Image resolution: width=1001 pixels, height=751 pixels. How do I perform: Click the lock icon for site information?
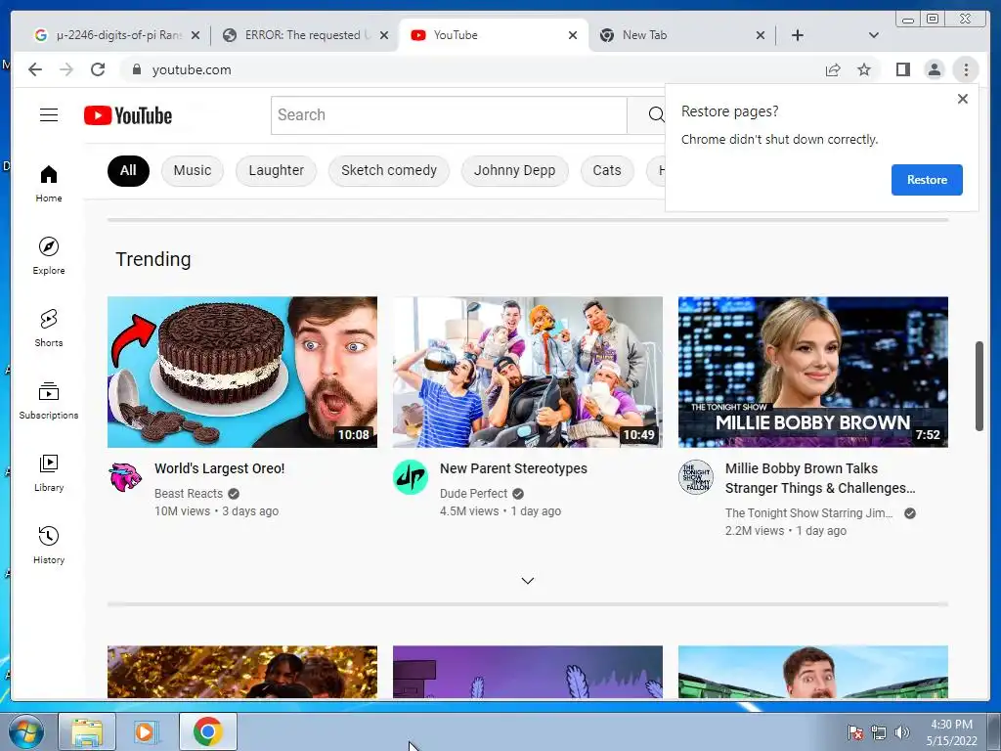click(x=136, y=69)
